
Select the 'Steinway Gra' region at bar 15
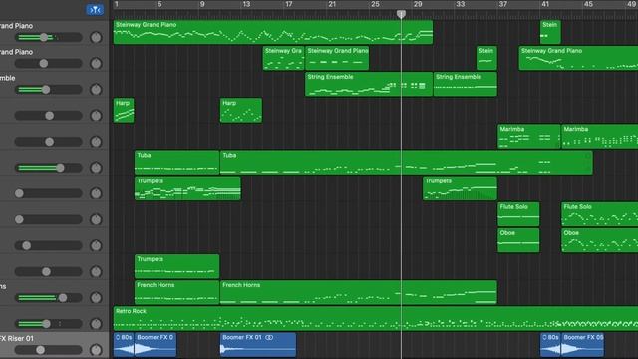click(283, 58)
